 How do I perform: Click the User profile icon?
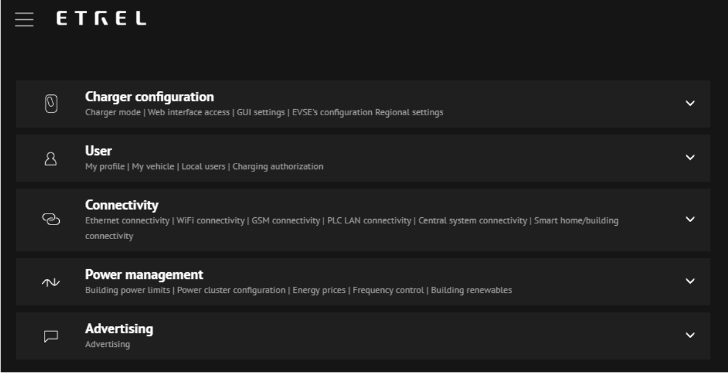click(51, 158)
